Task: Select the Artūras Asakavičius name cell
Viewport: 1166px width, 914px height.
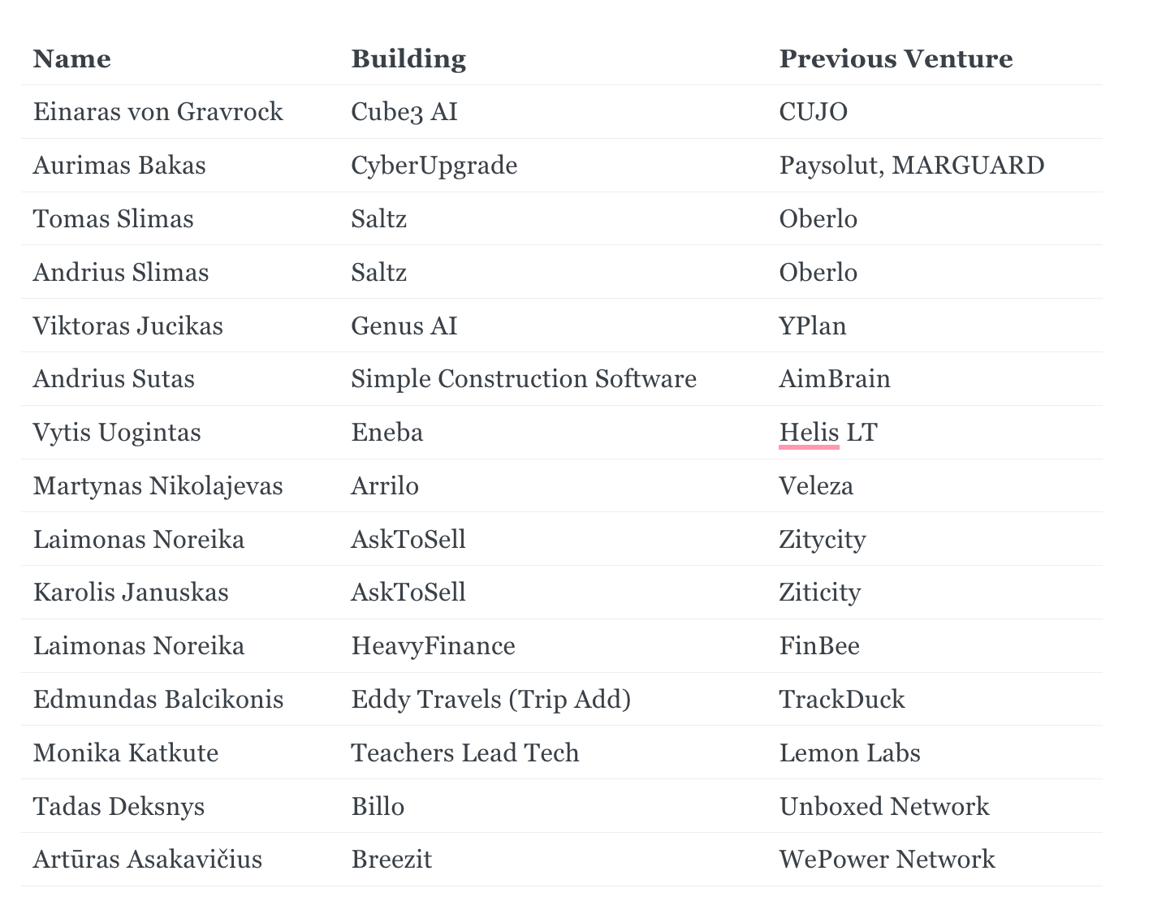Action: click(x=147, y=860)
